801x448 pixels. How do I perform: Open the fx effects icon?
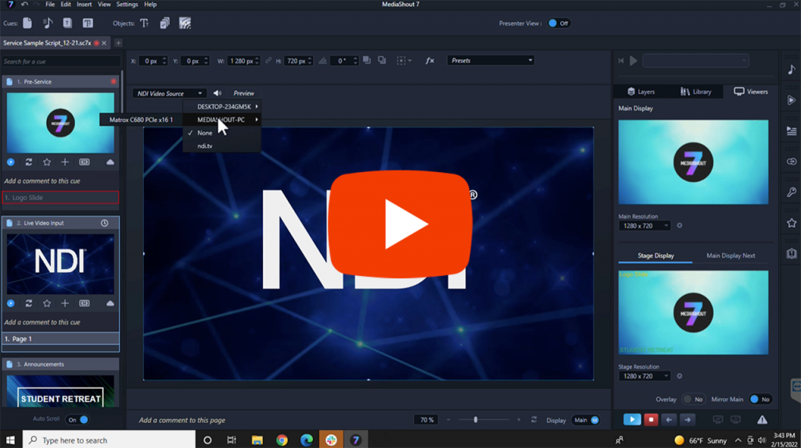(429, 60)
